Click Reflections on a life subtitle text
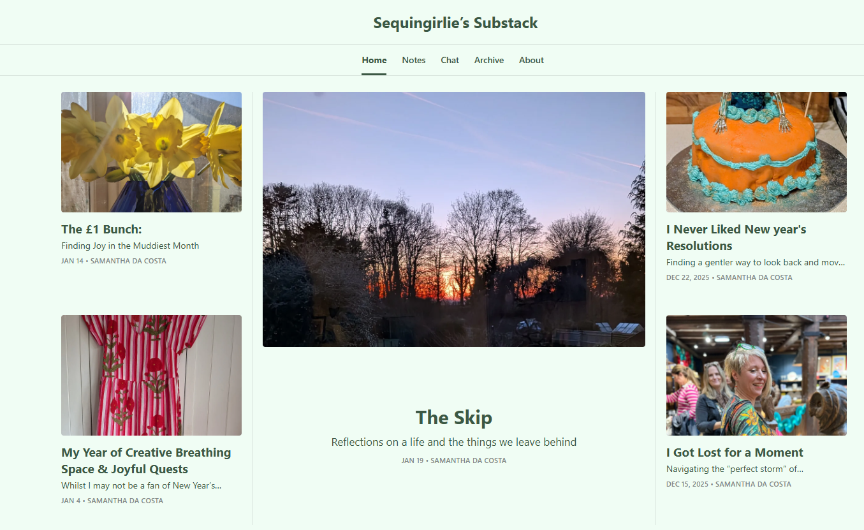The image size is (864, 530). [454, 442]
